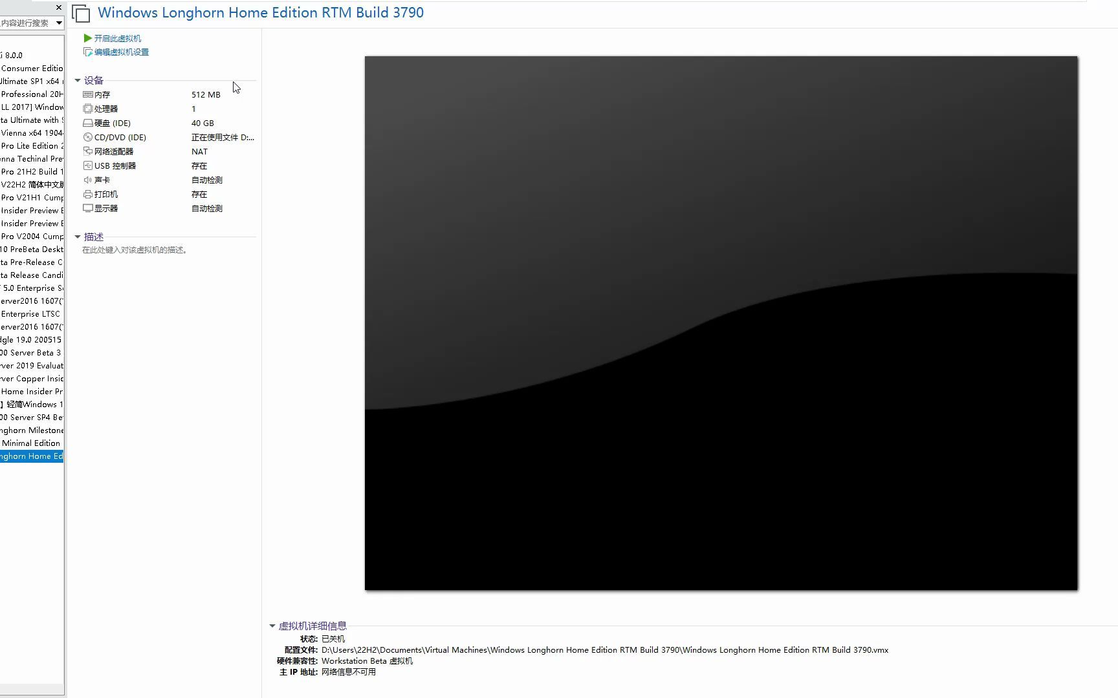Select the Ultimate SP1 x64 library item

pos(32,81)
